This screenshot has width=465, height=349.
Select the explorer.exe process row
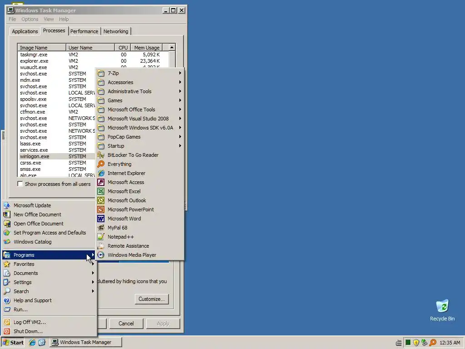point(93,61)
